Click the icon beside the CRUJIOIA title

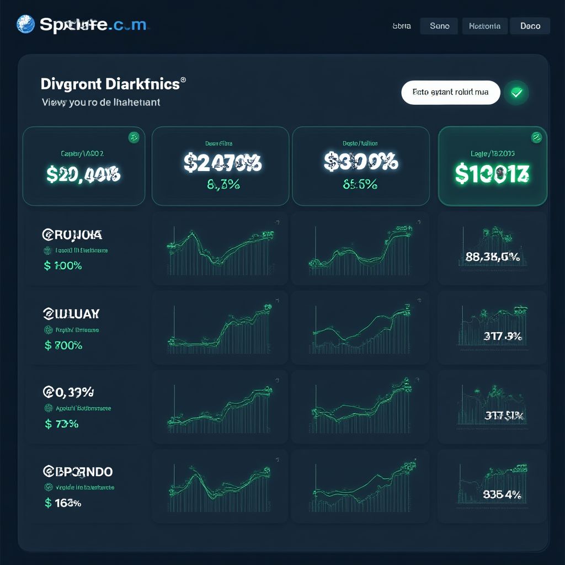tap(47, 235)
